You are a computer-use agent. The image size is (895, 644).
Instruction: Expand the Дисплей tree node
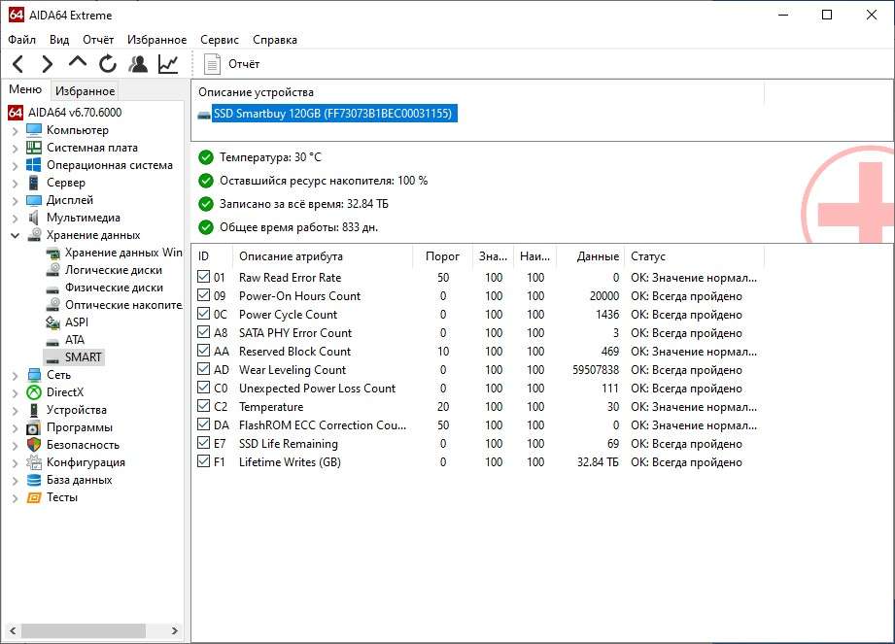(x=15, y=201)
